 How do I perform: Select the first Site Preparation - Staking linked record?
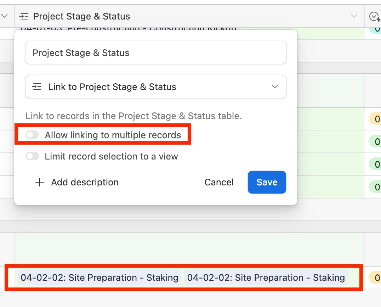coord(99,278)
